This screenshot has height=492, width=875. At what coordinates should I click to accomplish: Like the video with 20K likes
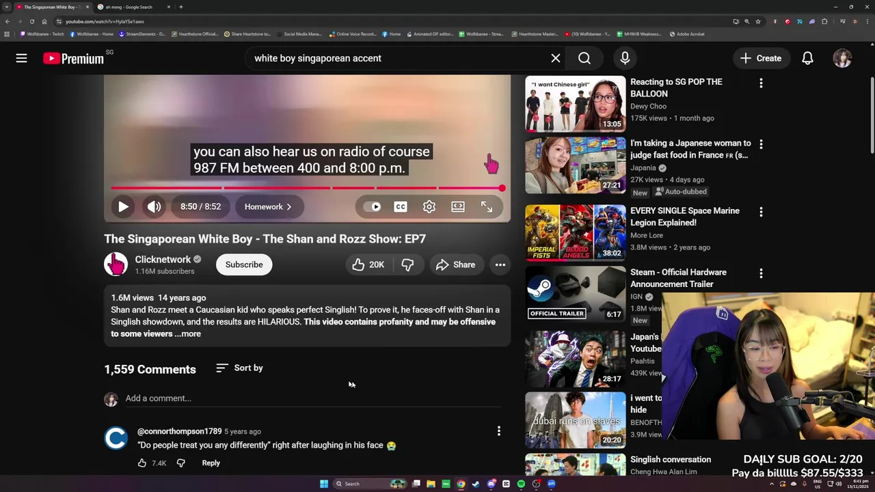tap(368, 264)
